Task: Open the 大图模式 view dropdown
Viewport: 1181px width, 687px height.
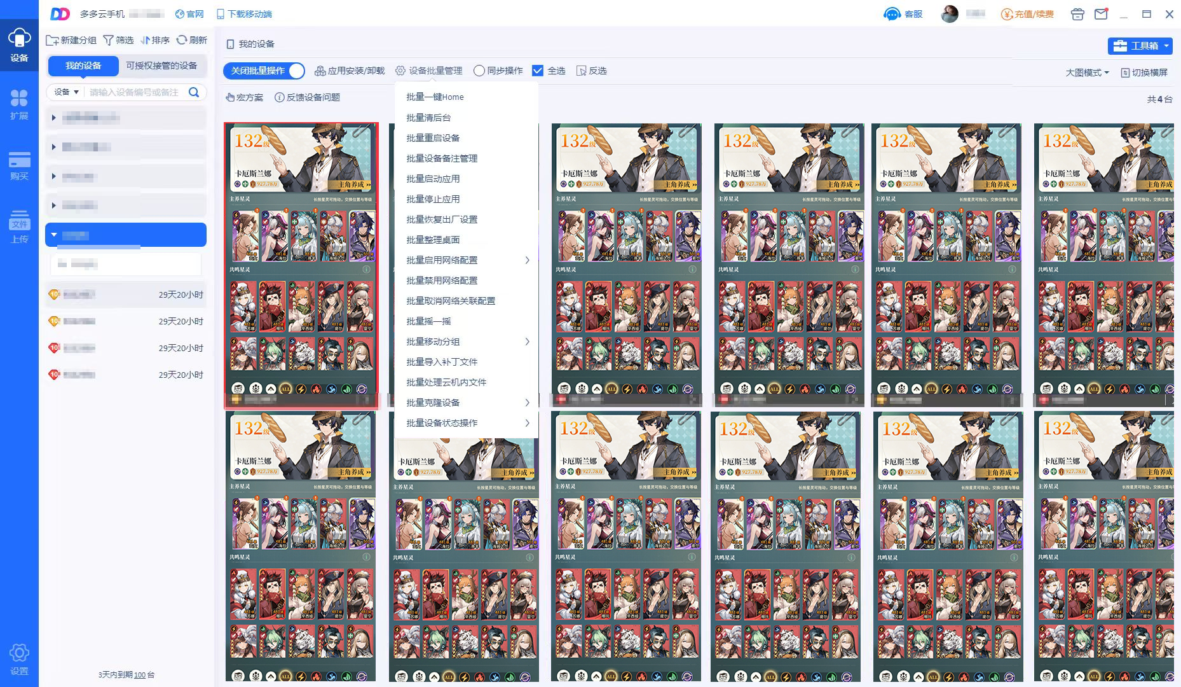Action: coord(1087,73)
